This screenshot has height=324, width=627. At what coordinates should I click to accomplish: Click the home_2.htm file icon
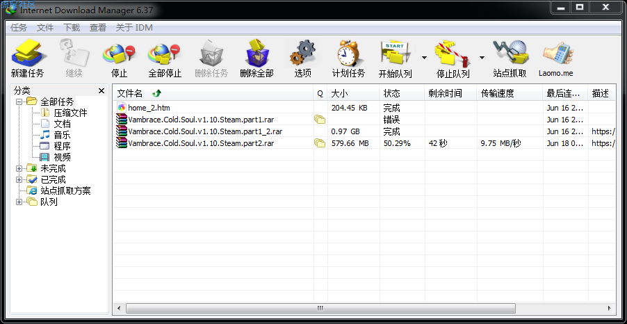coord(122,107)
